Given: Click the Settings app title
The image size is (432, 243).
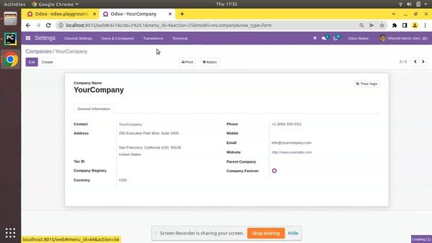Looking at the screenshot, I should [45, 38].
